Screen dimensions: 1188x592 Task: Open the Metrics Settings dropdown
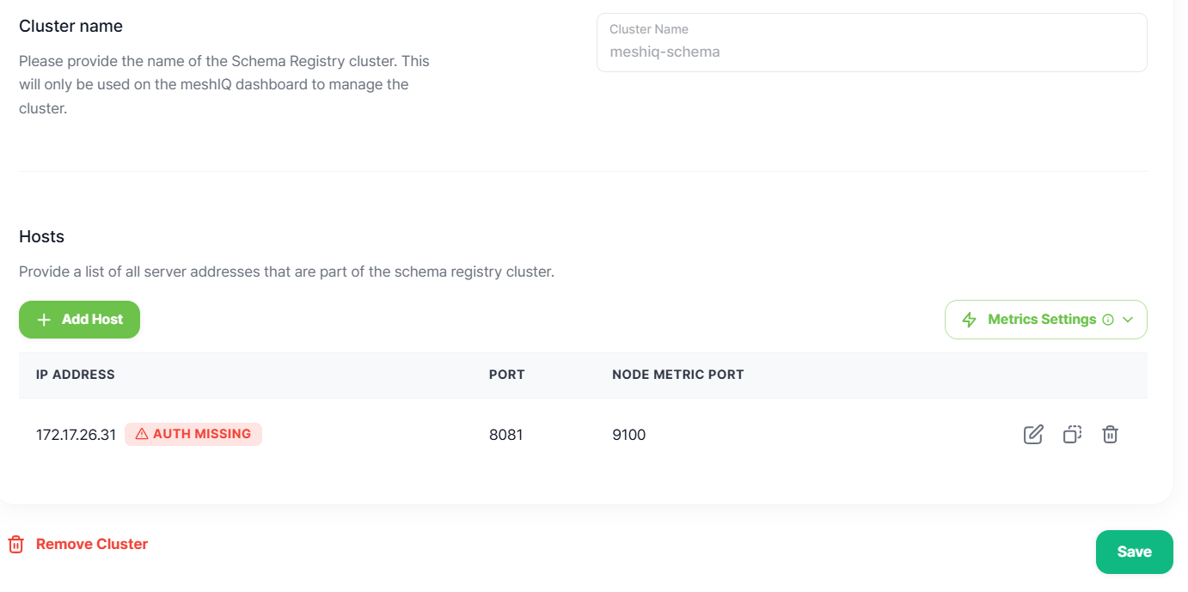tap(1046, 320)
